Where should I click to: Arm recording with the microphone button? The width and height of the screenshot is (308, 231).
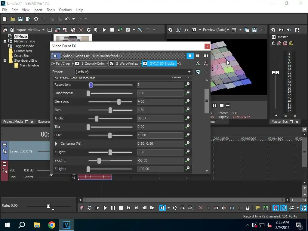pyautogui.click(x=82, y=208)
